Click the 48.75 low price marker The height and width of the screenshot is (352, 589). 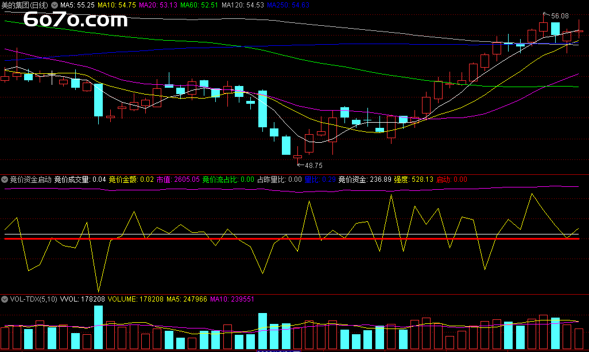click(x=313, y=166)
